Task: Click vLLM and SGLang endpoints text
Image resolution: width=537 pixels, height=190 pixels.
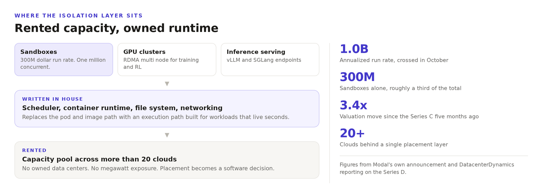Action: coord(264,60)
